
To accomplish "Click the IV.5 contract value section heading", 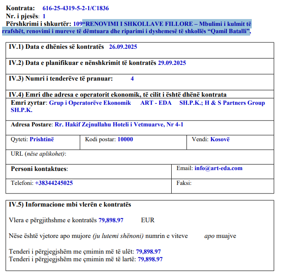I will click(x=70, y=204).
